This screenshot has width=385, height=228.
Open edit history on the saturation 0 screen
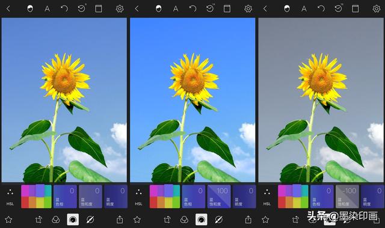[82, 8]
